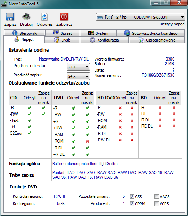Click the Odśwież button label
Image resolution: width=188 pixels, height=216 pixels.
click(x=44, y=24)
